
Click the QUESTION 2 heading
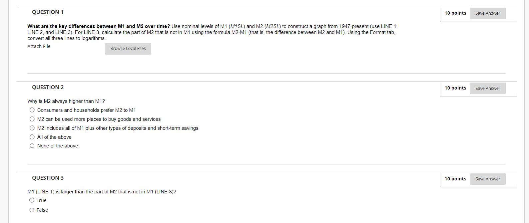click(x=48, y=87)
